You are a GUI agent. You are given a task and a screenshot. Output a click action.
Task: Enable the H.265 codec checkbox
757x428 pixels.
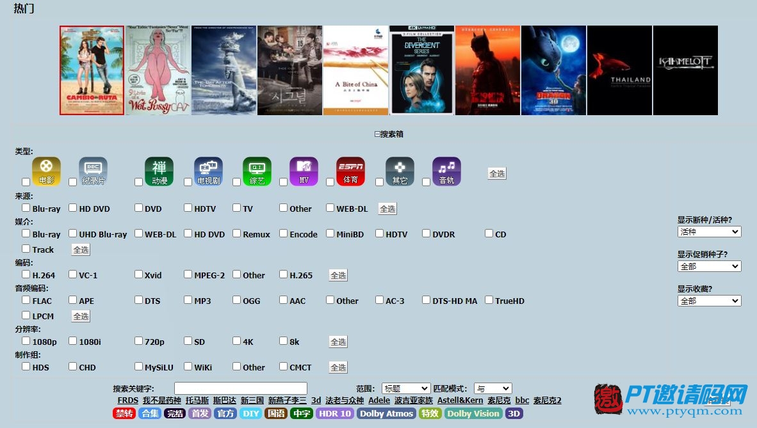click(283, 274)
